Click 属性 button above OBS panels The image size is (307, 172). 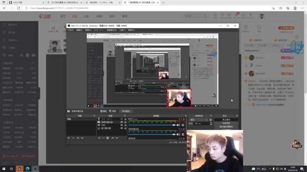tap(104, 111)
